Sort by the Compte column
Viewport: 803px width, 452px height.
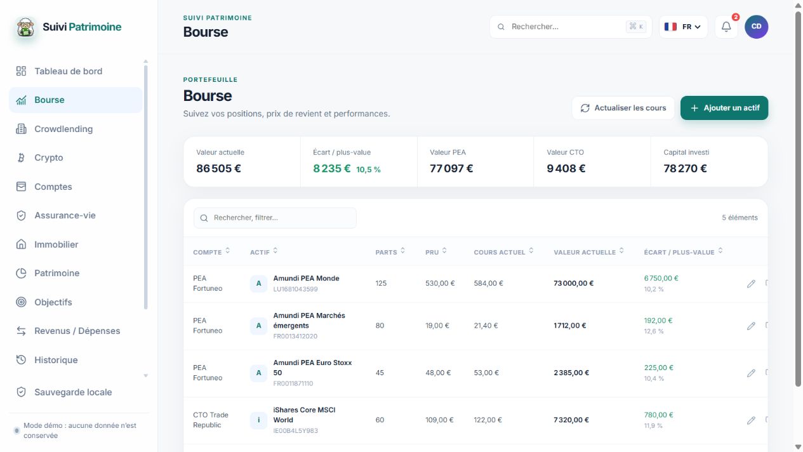211,252
